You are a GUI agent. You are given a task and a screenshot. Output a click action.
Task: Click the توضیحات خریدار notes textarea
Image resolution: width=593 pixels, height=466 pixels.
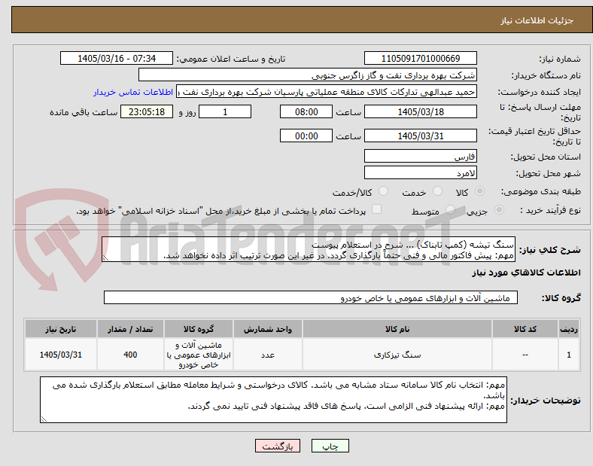tap(273, 400)
